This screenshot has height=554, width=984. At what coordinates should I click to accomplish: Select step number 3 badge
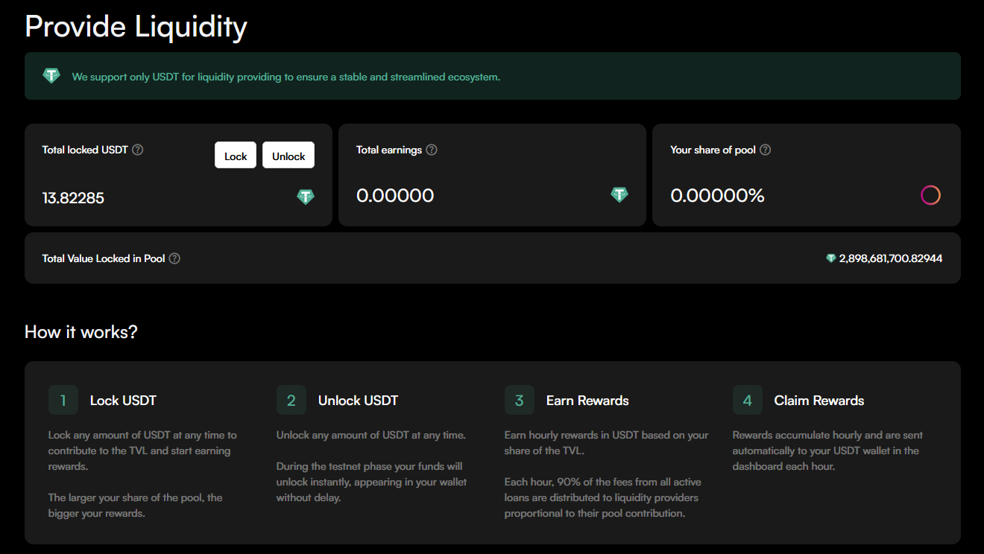(x=520, y=400)
